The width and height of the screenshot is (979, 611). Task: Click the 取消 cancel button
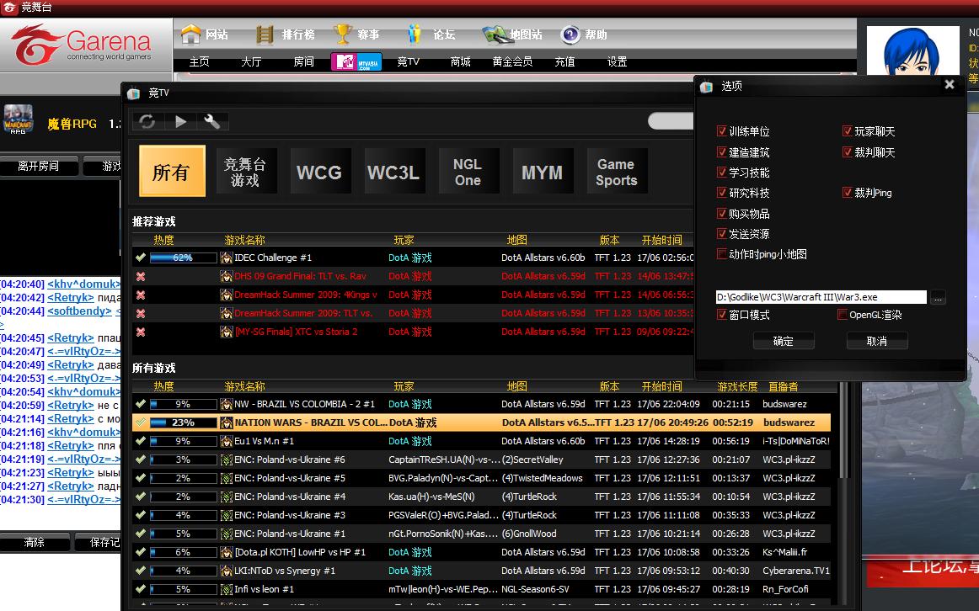876,341
